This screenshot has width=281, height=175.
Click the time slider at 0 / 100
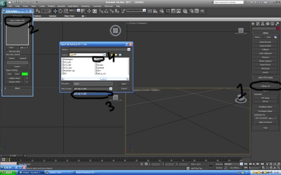coord(13,156)
